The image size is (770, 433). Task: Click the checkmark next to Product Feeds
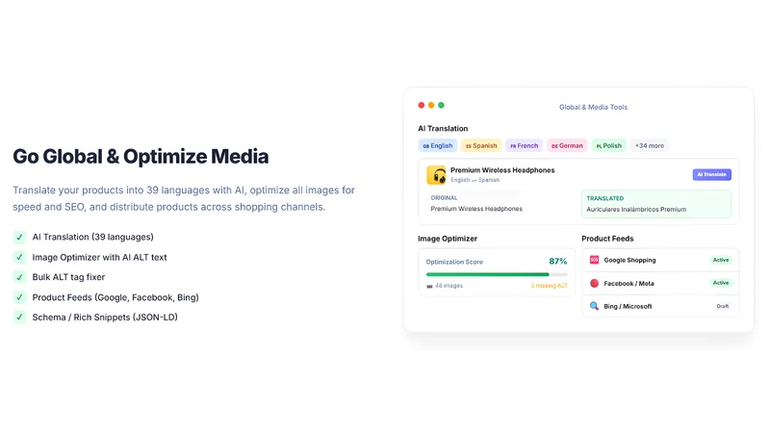pos(19,297)
